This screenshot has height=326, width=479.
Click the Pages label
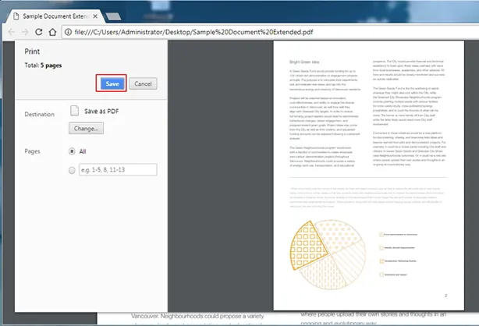(32, 151)
